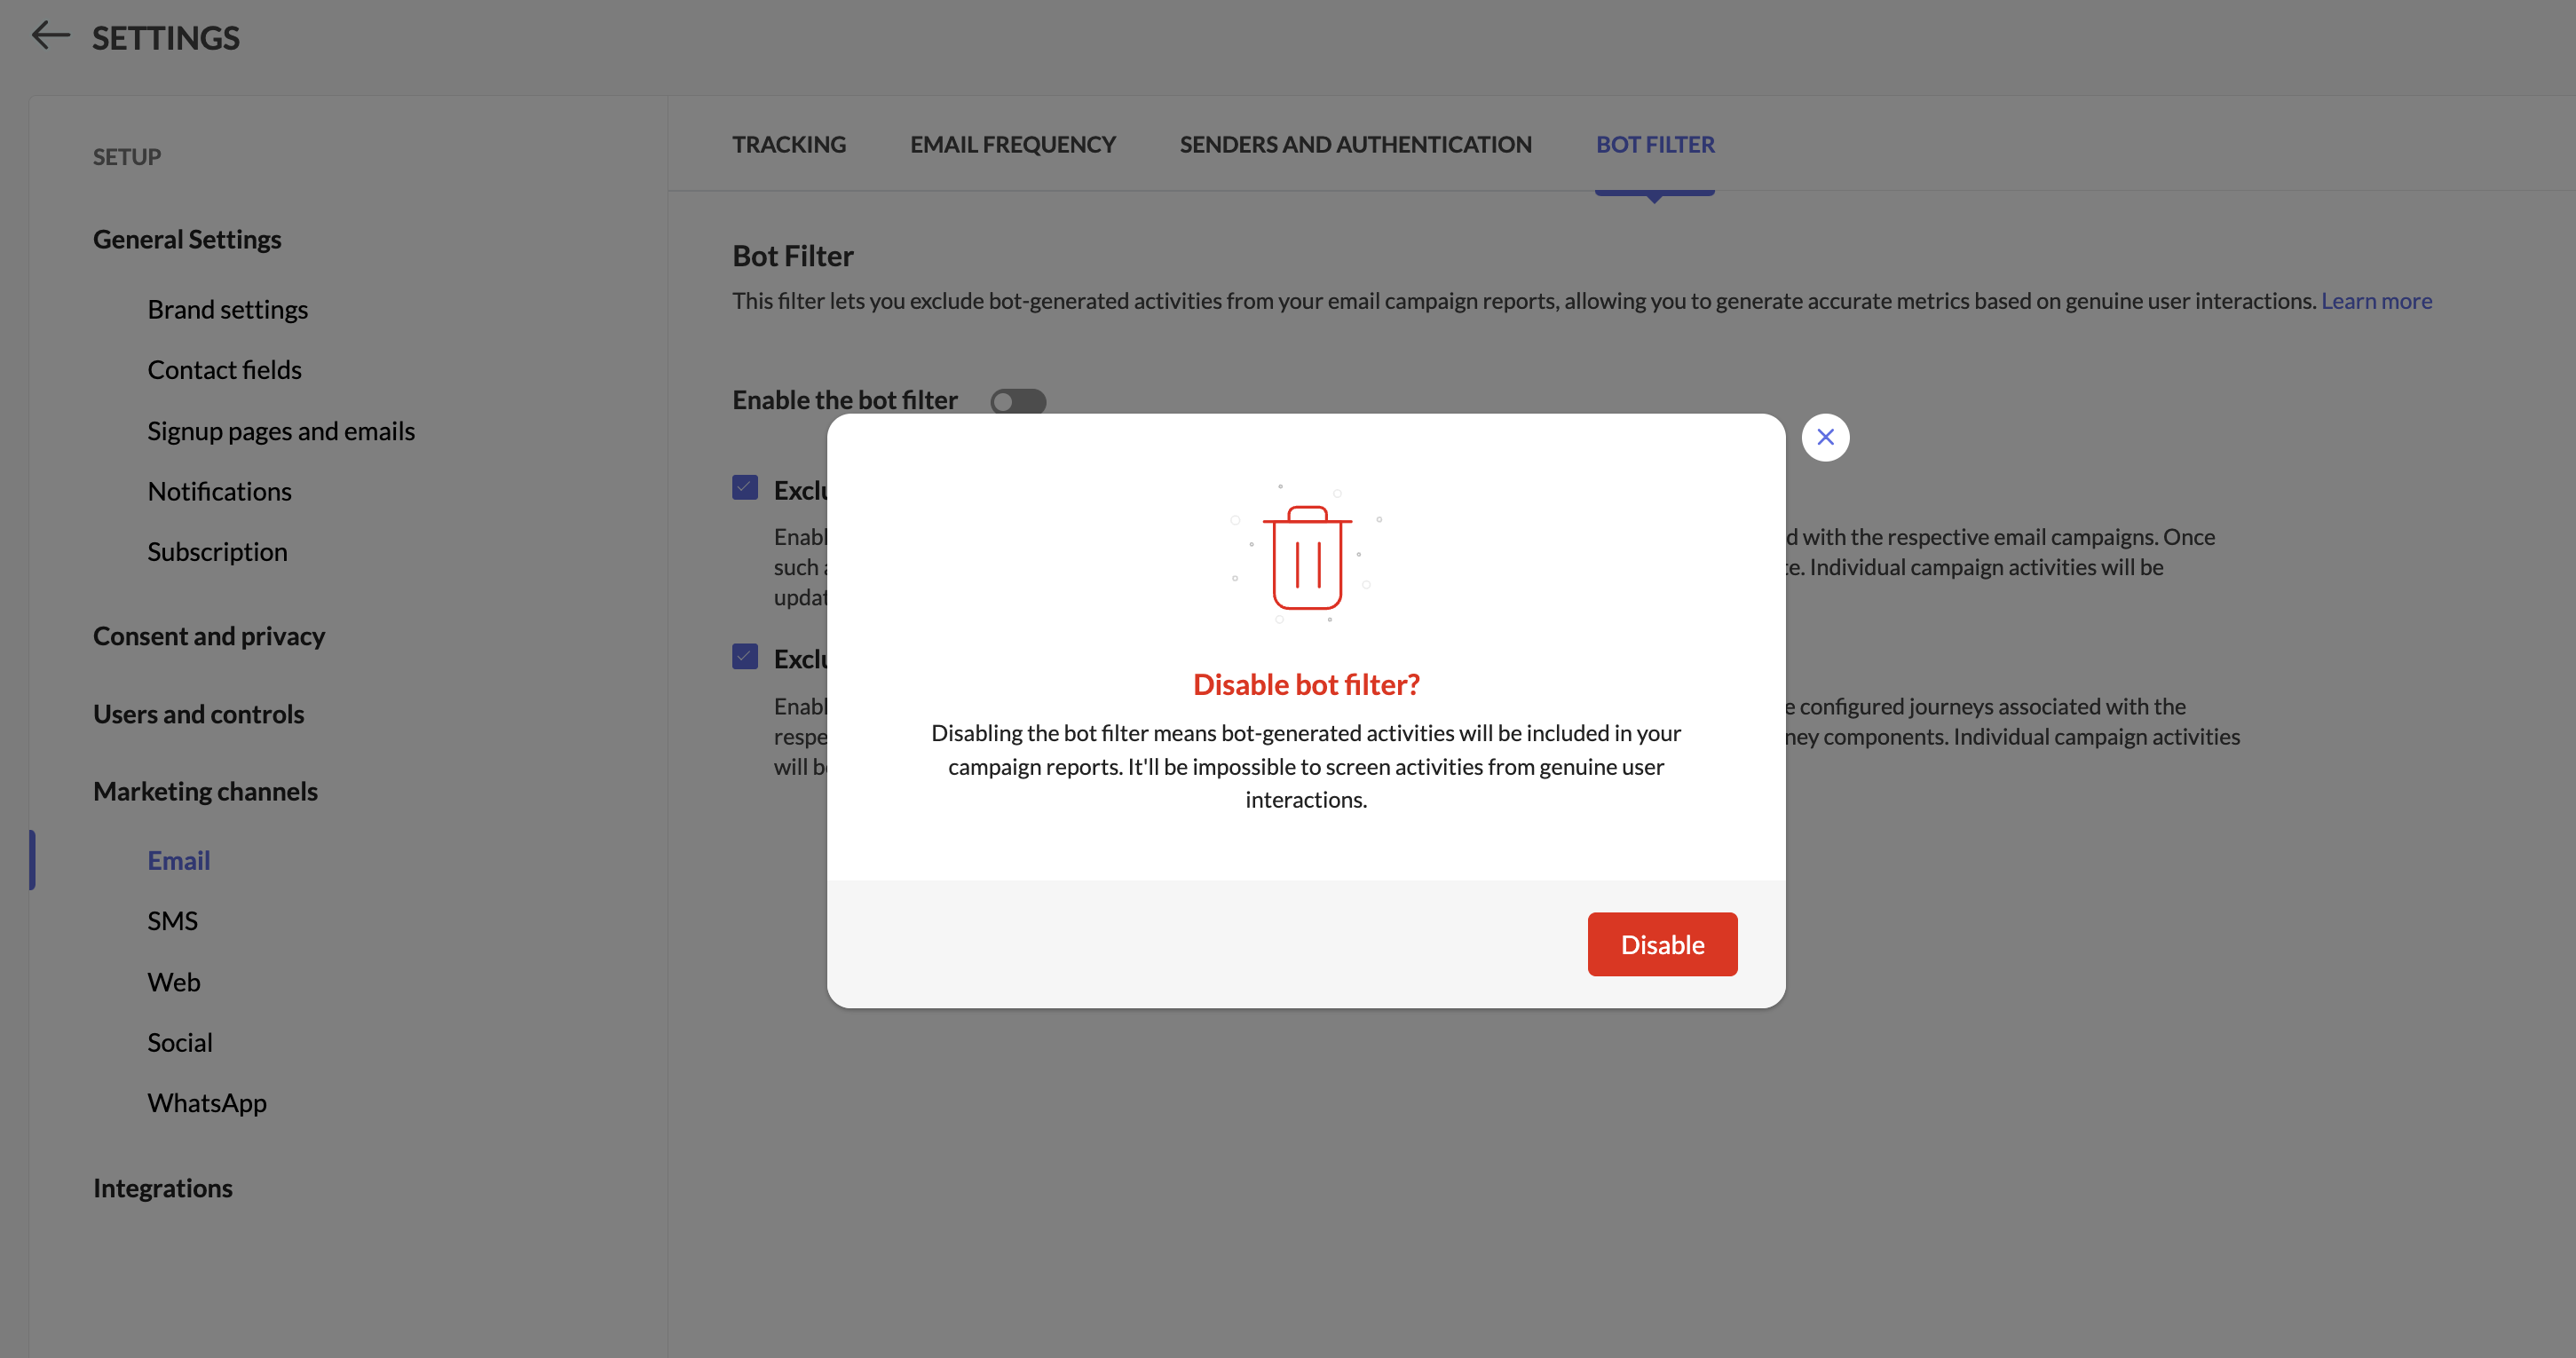Open the Email Frequency tab

pos(1012,144)
